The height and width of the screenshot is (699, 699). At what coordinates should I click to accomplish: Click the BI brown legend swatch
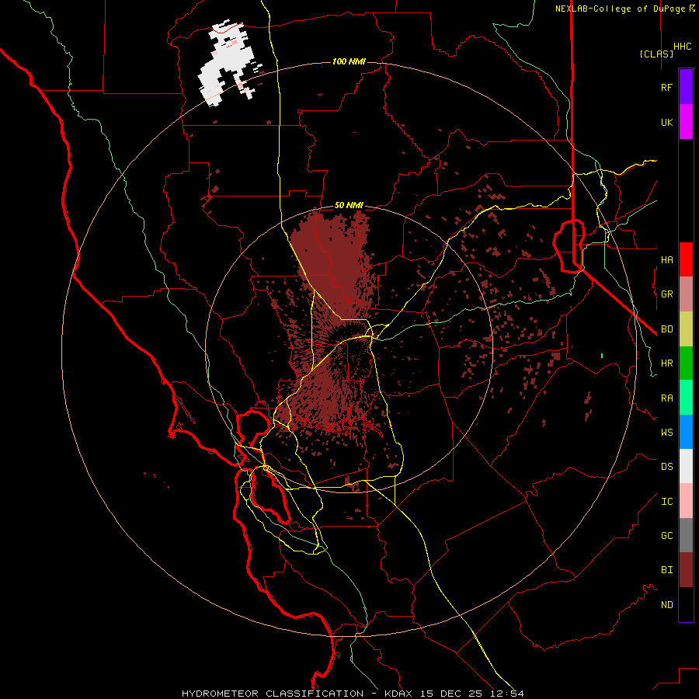pos(686,570)
